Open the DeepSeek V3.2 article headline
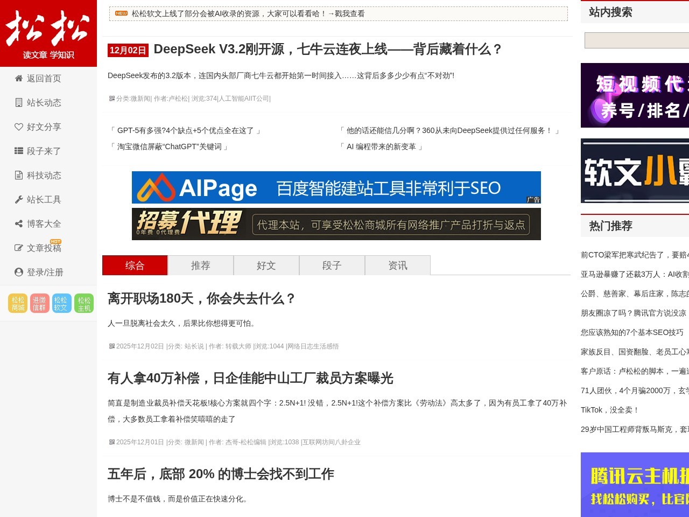 tap(328, 50)
